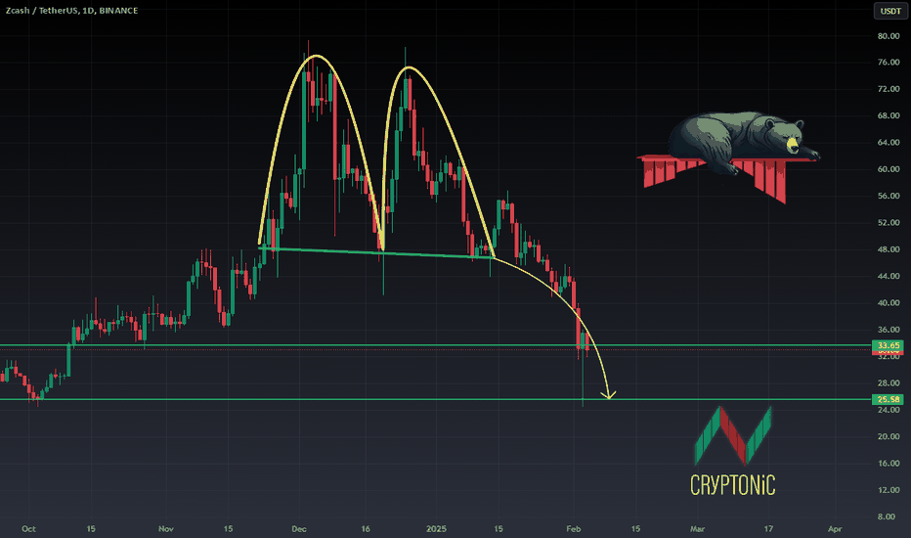The width and height of the screenshot is (911, 538).
Task: Click the Apr date label on time axis
Action: point(835,529)
